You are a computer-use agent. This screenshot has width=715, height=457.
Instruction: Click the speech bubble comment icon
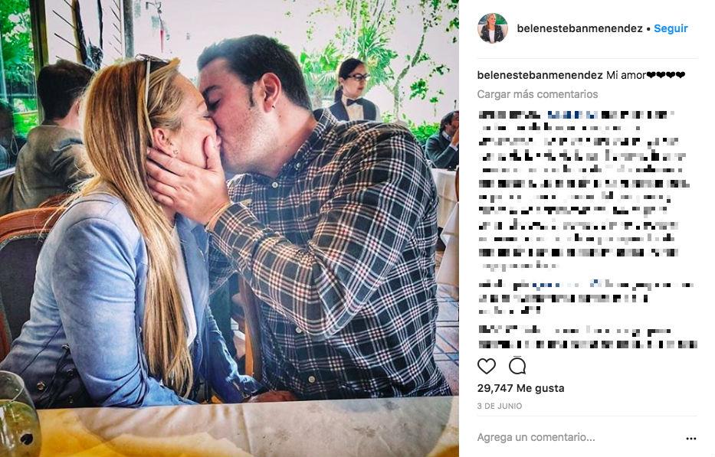click(517, 366)
